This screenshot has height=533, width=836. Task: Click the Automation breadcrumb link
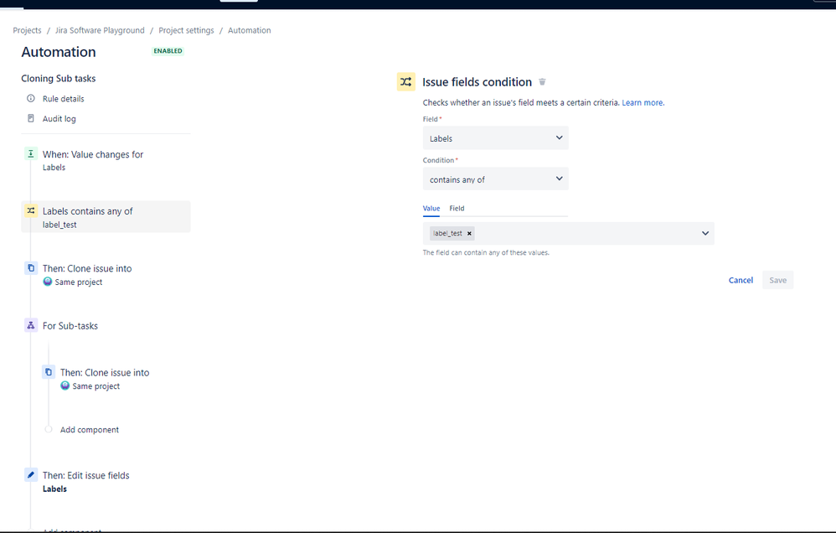point(250,30)
